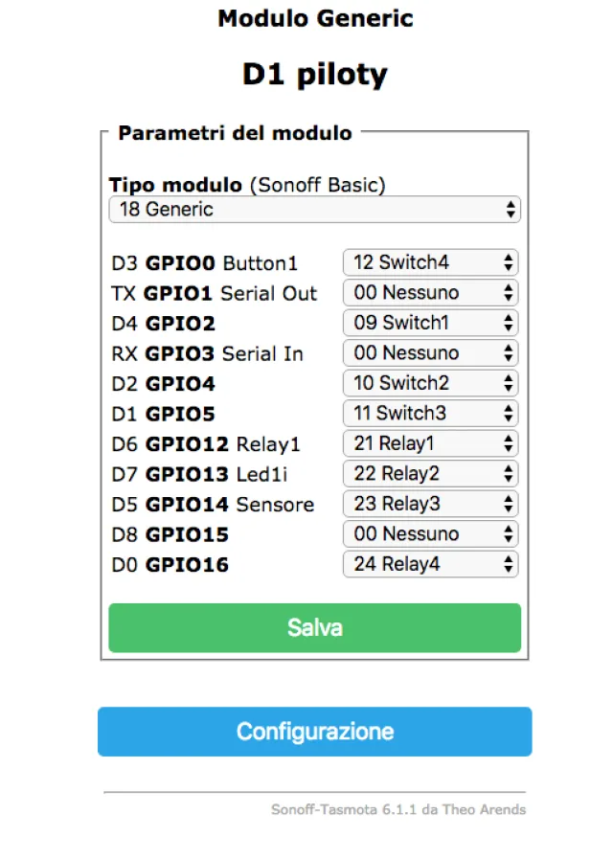Click the Sonoff-Tasmota version text
Screen dimensions: 613x859
point(397,809)
